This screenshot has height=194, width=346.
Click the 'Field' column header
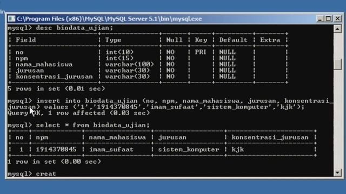(26, 40)
